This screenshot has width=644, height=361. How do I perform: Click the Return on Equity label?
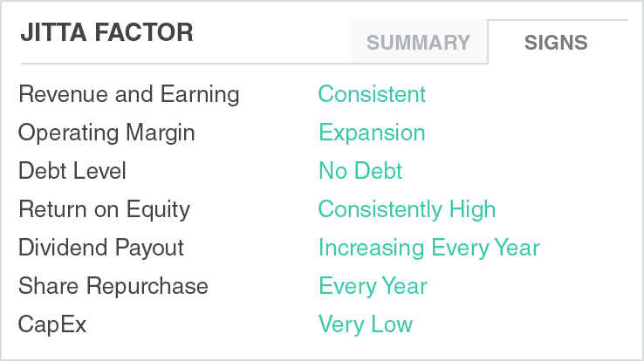[x=104, y=209]
